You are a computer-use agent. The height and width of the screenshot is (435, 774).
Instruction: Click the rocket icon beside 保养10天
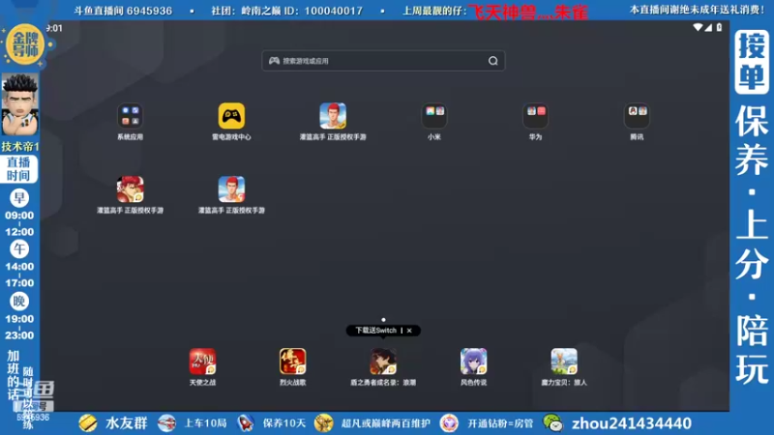tap(246, 423)
